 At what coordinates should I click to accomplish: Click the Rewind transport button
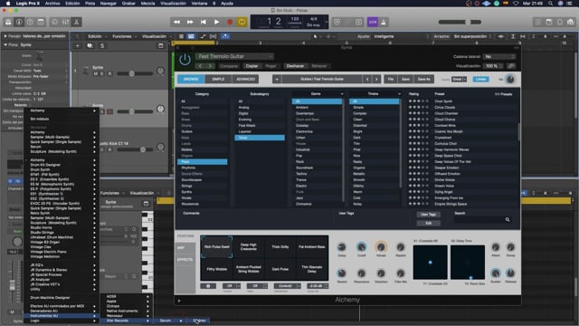click(x=177, y=22)
